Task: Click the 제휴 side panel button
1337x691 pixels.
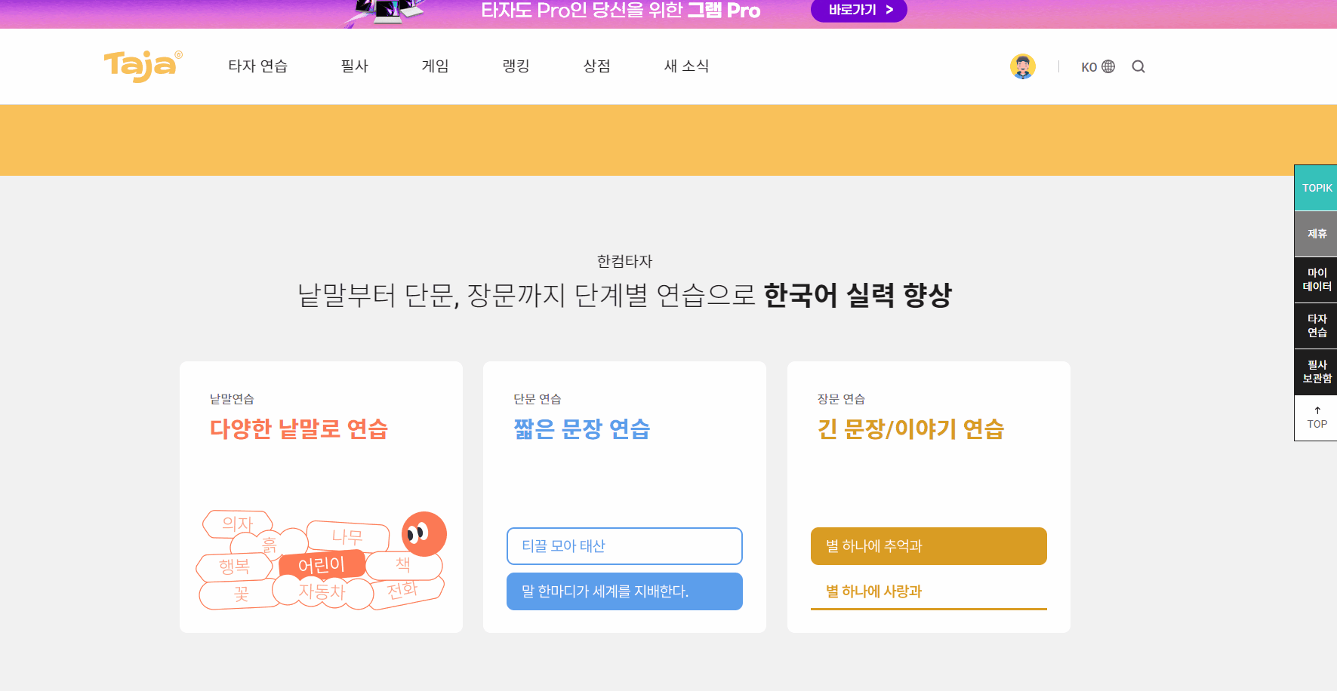Action: 1316,234
